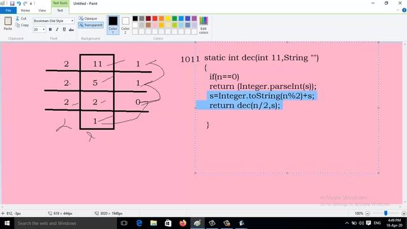
Task: Pick the gold palette swatch in second row
Action: (161, 25)
